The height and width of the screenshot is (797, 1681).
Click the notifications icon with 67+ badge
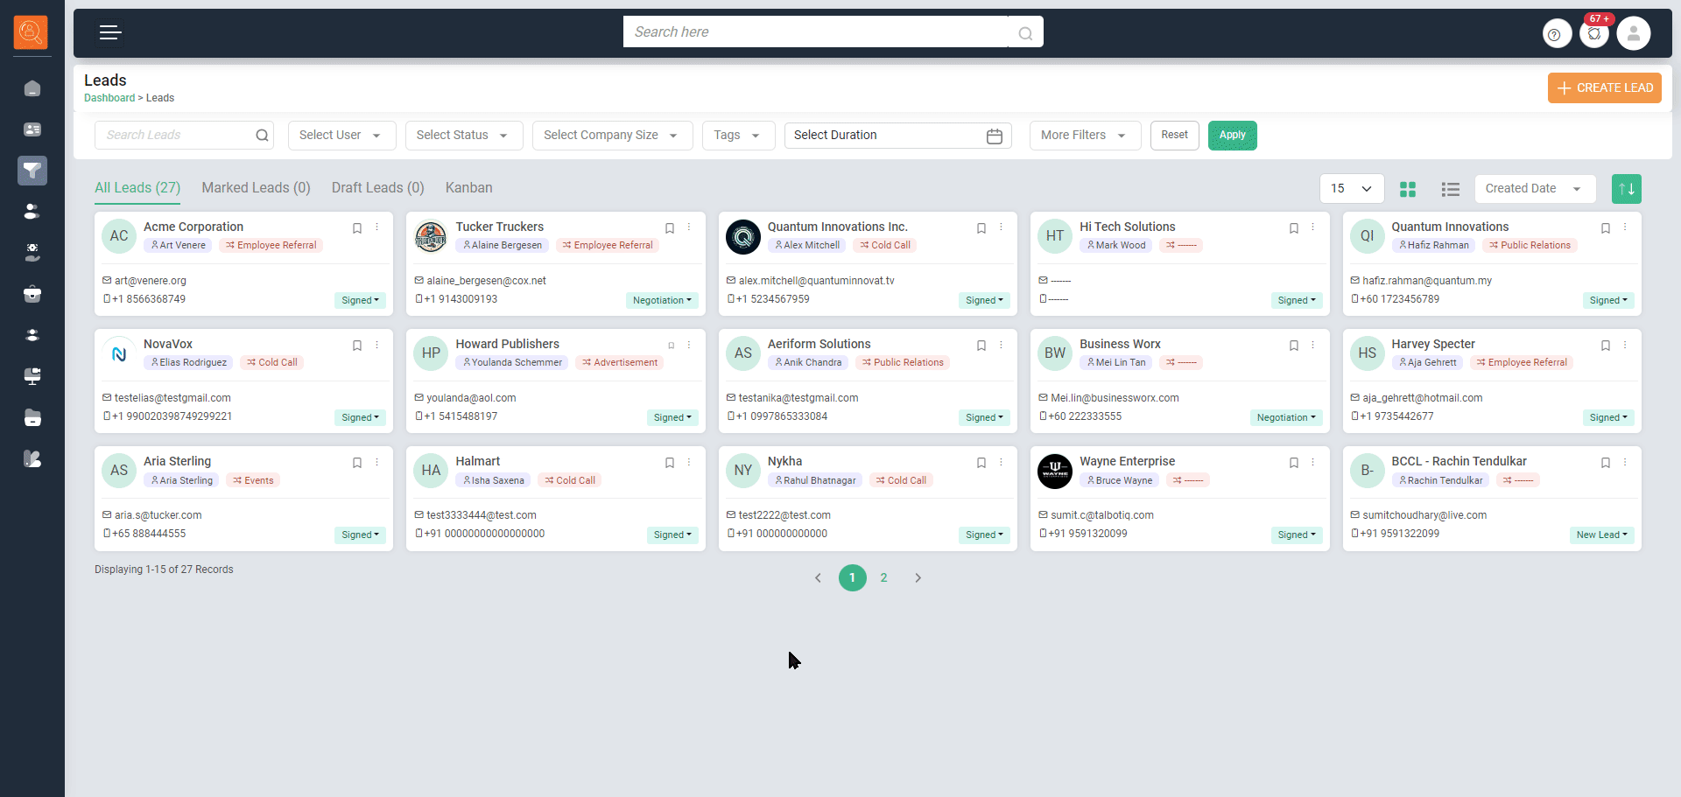(x=1594, y=34)
